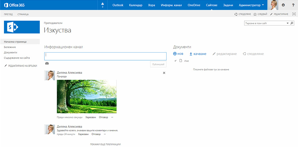
Task: Expand the Администратор dropdown menu
Action: tap(251, 5)
